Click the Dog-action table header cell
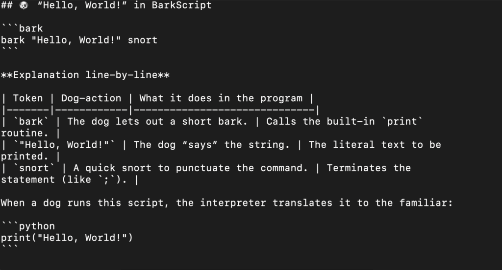Screen dimensions: 502x270 coord(91,98)
